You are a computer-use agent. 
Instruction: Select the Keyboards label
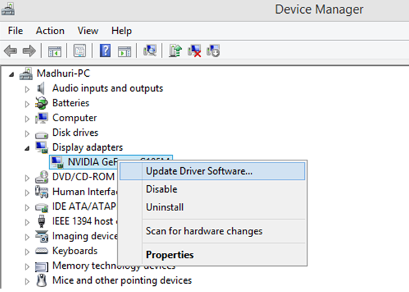click(x=75, y=251)
